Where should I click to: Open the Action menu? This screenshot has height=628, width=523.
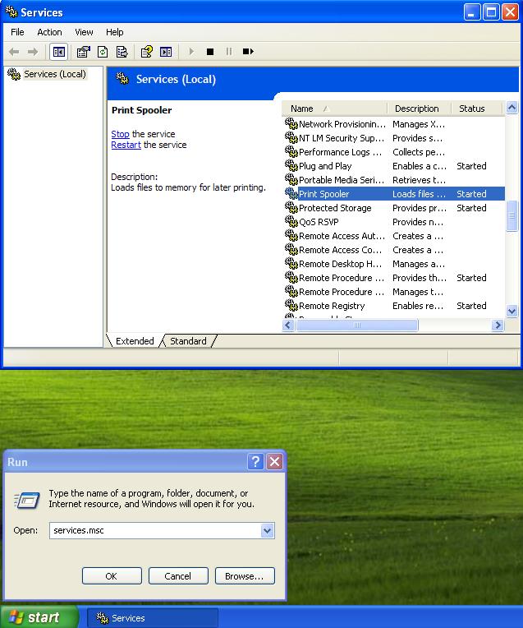coord(49,32)
